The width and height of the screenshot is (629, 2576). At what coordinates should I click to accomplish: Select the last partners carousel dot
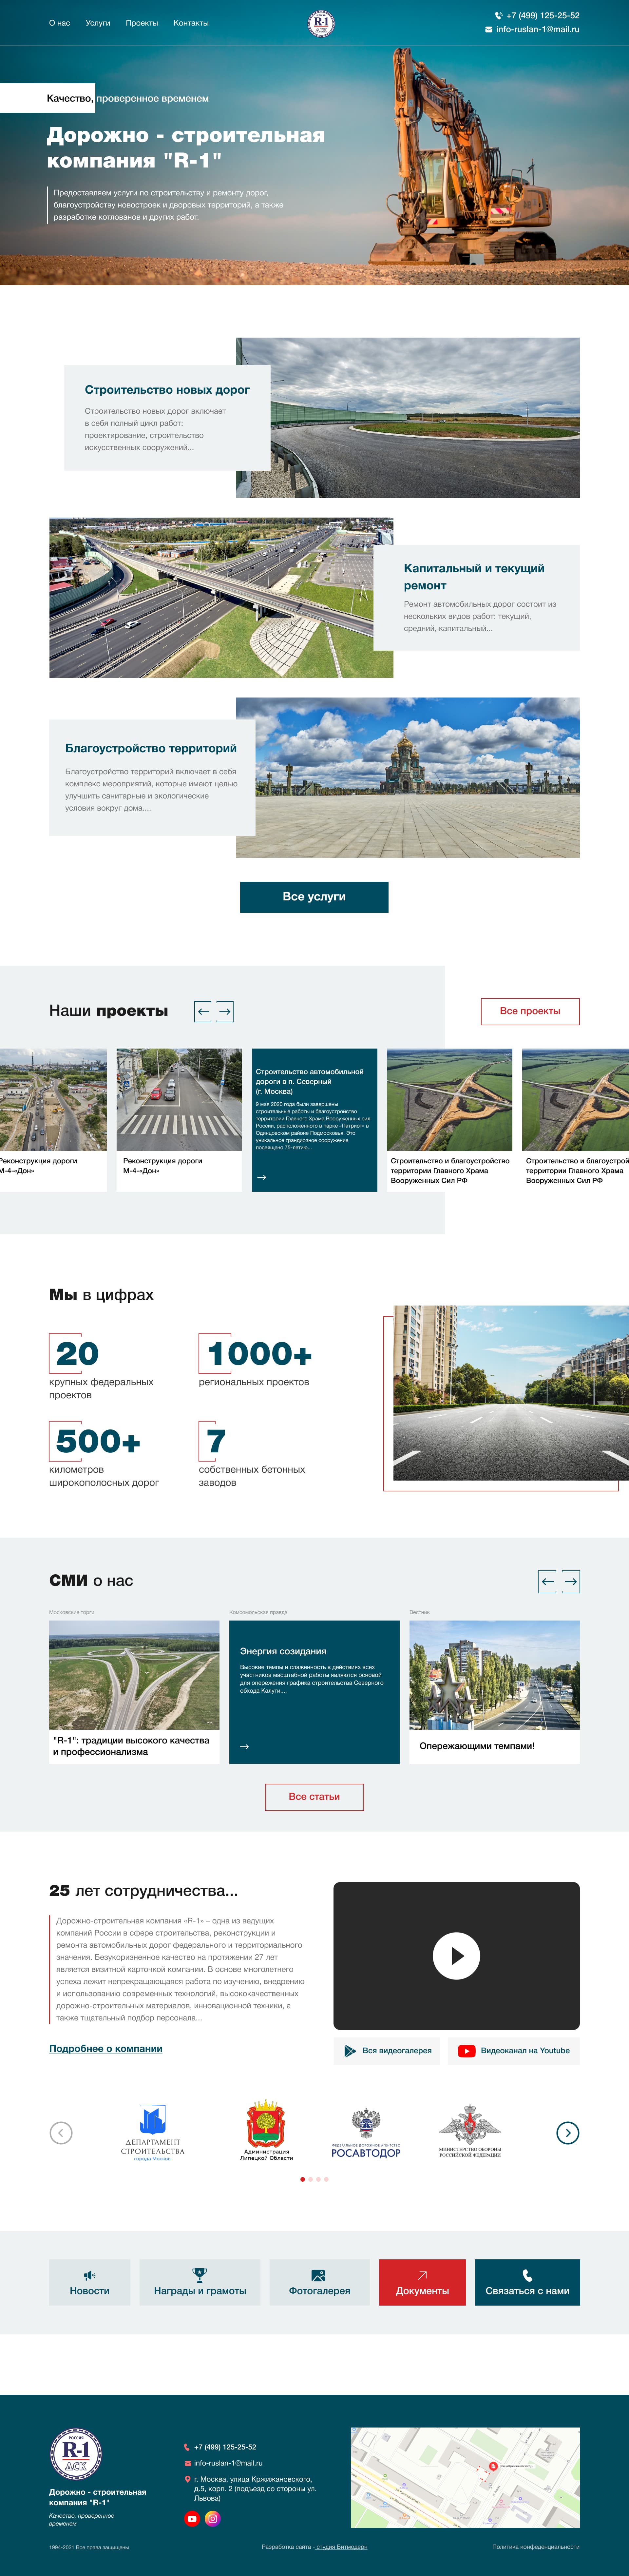326,2179
